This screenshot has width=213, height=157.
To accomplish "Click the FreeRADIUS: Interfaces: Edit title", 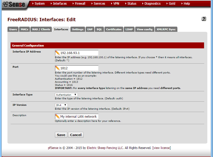I will pyautogui.click(x=42, y=20).
